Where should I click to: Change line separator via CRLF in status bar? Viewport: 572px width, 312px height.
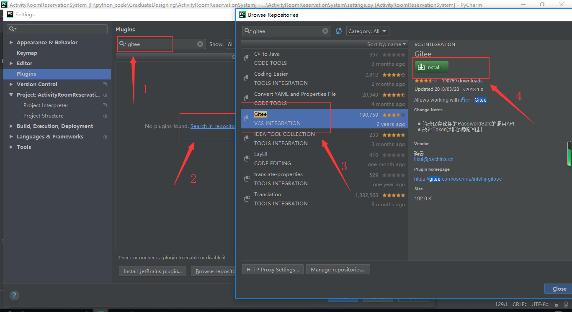pyautogui.click(x=520, y=304)
